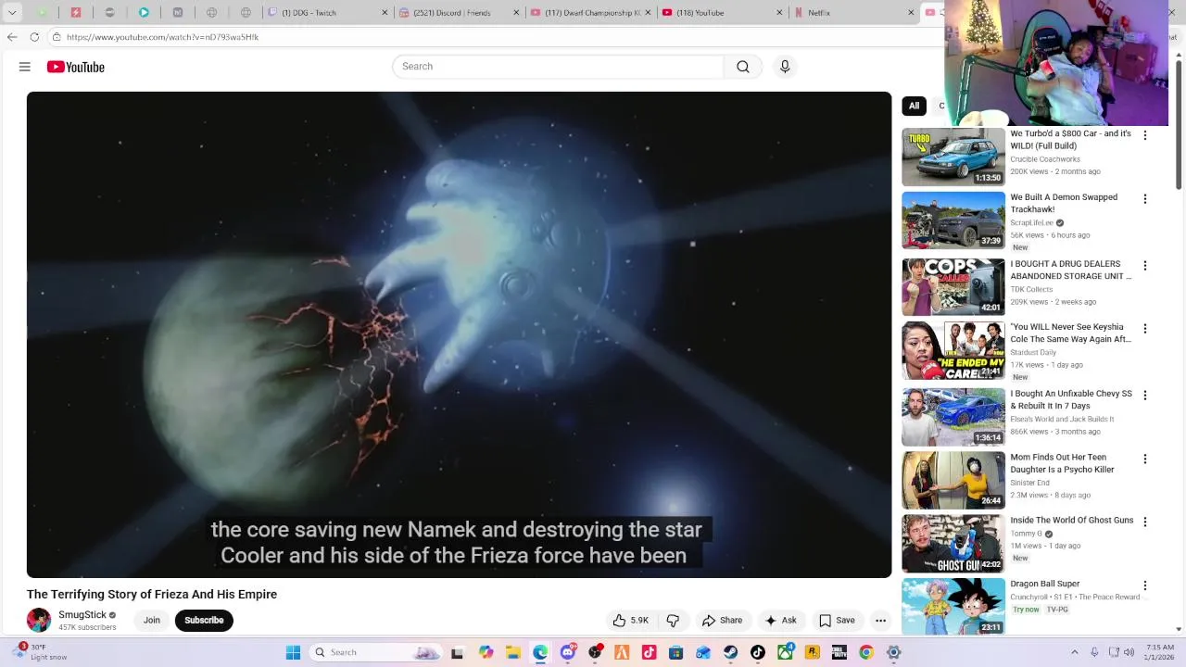The height and width of the screenshot is (667, 1186).
Task: Click the Join membership button
Action: [152, 621]
